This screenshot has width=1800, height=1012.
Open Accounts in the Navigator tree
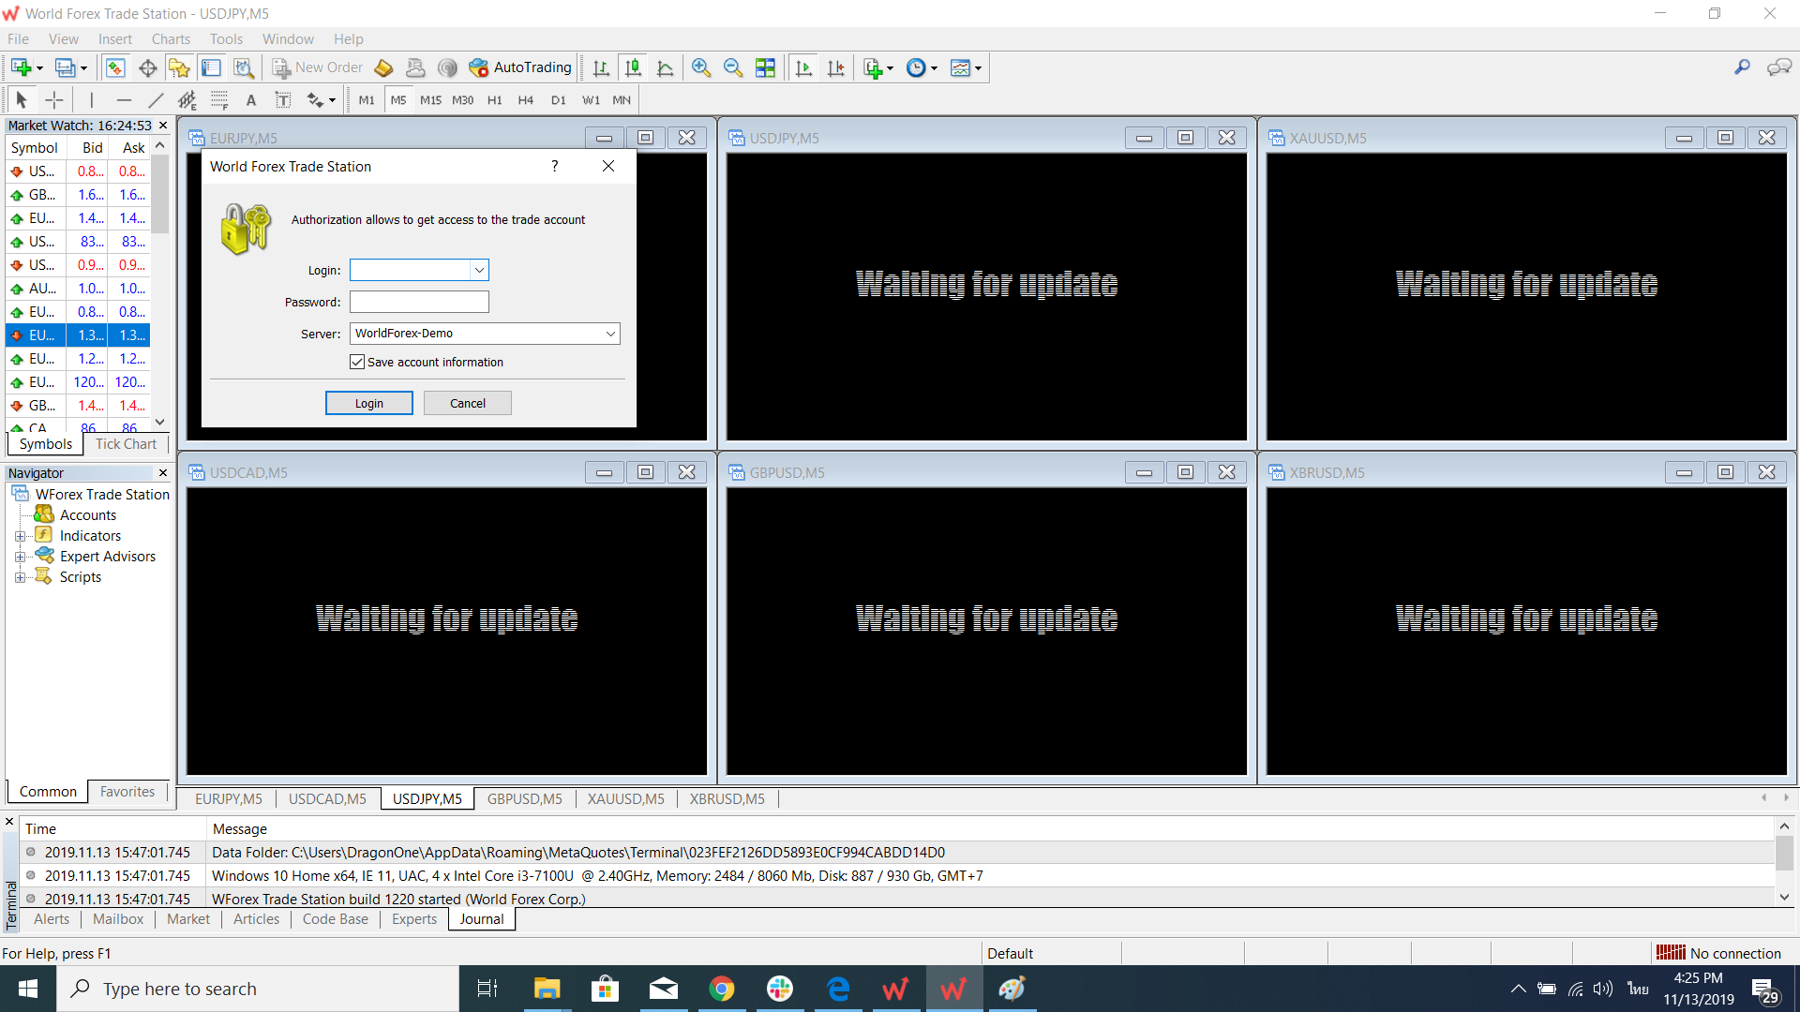(88, 515)
